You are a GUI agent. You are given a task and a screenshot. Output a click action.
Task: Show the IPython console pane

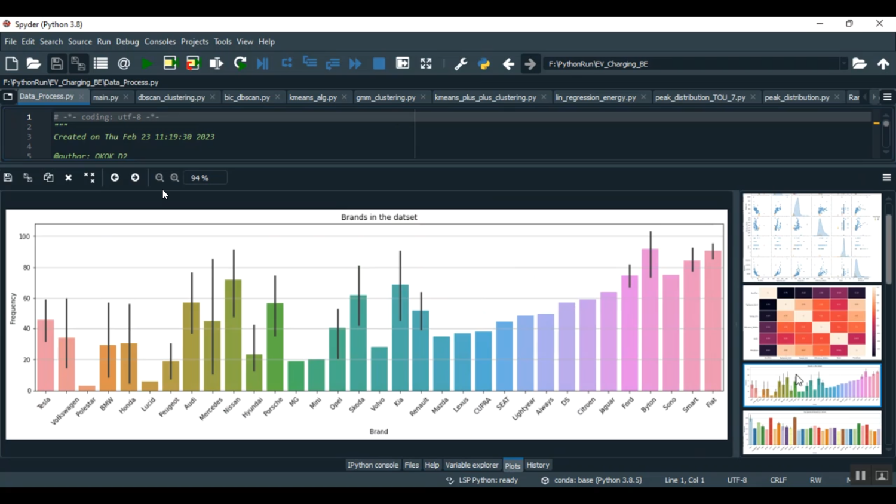tap(373, 465)
